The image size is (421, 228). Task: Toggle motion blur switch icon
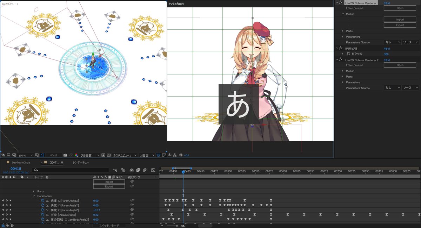[x=144, y=170]
